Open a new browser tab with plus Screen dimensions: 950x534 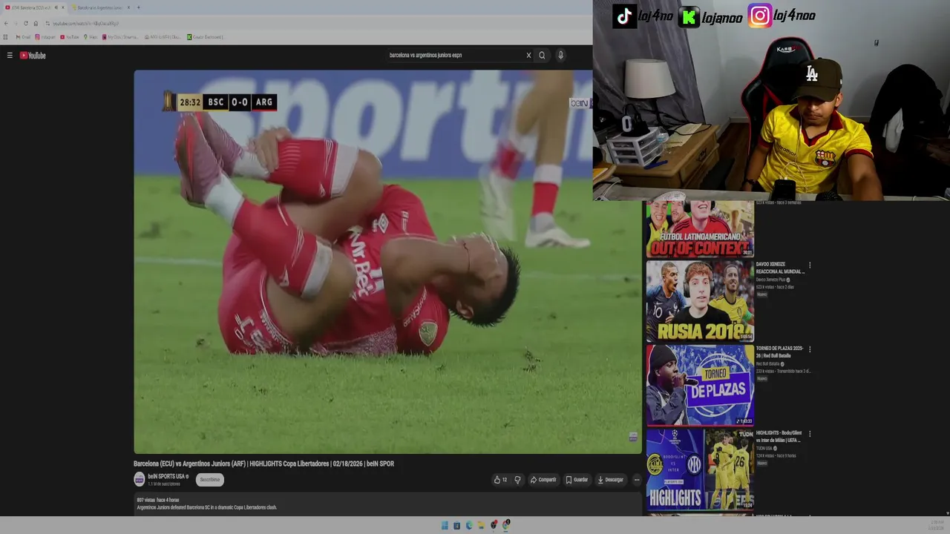(x=138, y=7)
